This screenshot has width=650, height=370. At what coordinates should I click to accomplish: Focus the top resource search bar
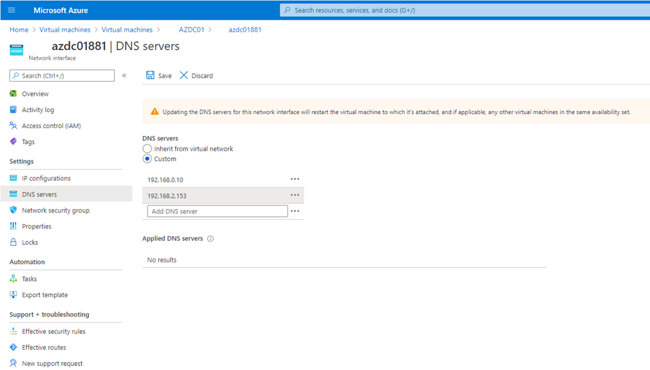click(462, 10)
